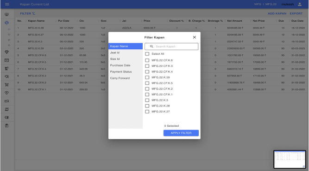This screenshot has width=309, height=171.
Task: Switch to the Payment Status filter category
Action: (126, 71)
